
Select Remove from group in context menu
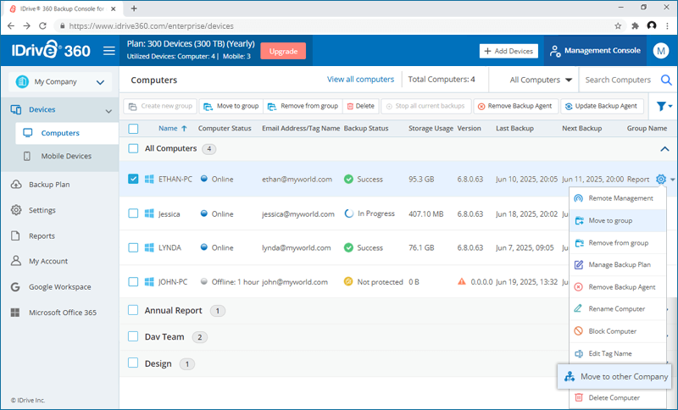click(x=618, y=243)
